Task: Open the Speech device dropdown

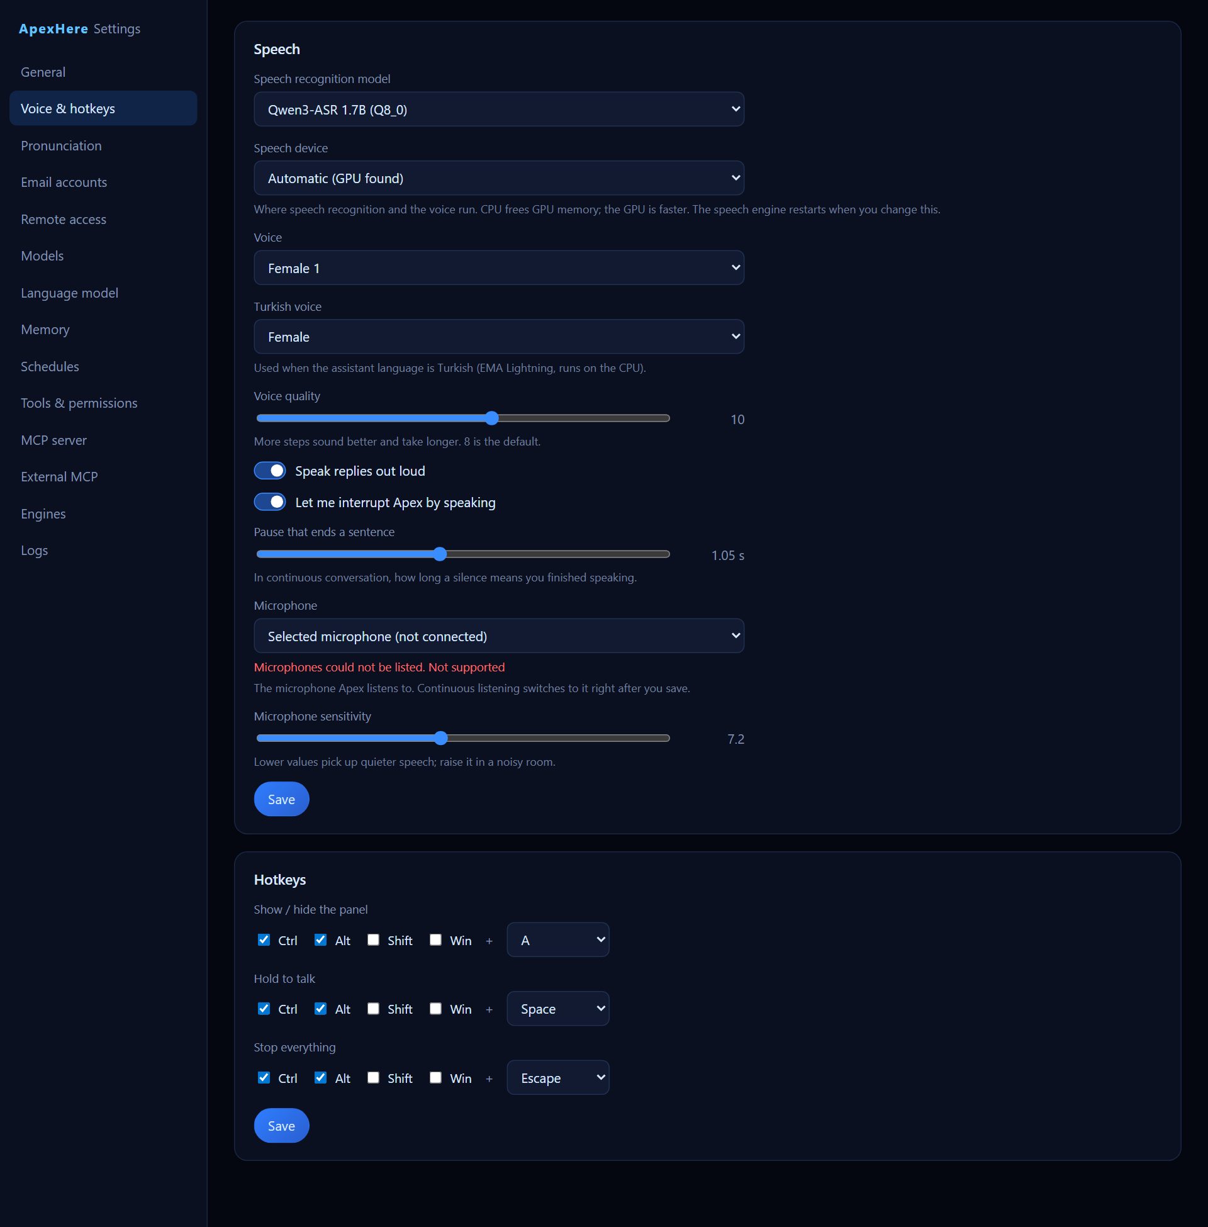Action: (x=499, y=178)
